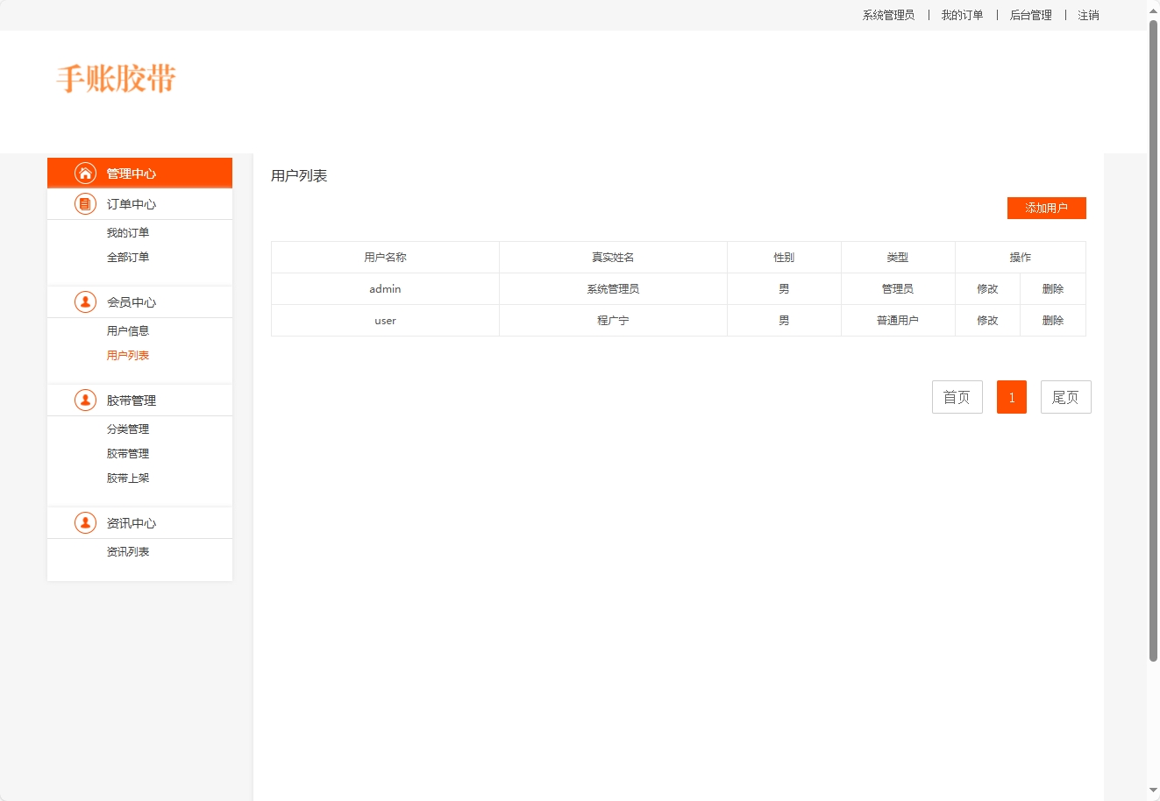Click the document icon beside 订单中心

pos(85,204)
